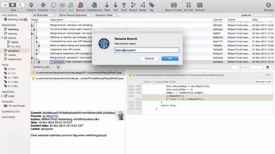The height and width of the screenshot is (154, 275).
Task: Select the PopupShell2.java file row
Action: pos(78,73)
